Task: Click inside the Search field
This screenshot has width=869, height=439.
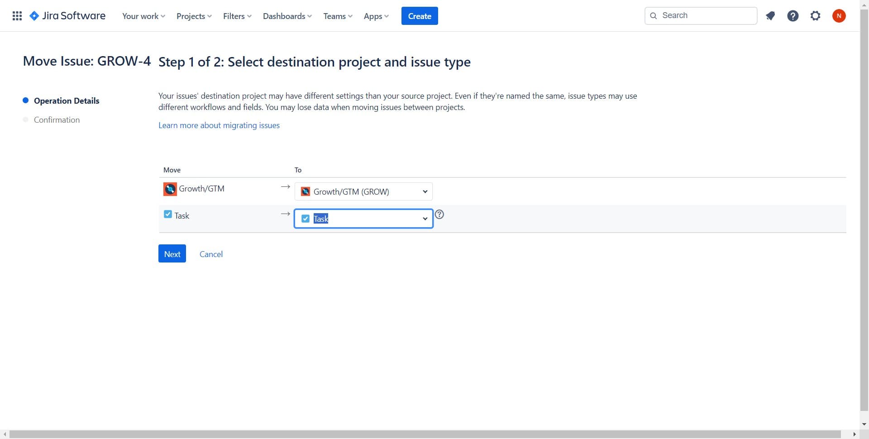Action: [x=697, y=15]
